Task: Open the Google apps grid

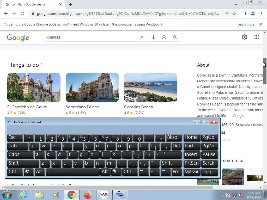Action: click(x=257, y=37)
